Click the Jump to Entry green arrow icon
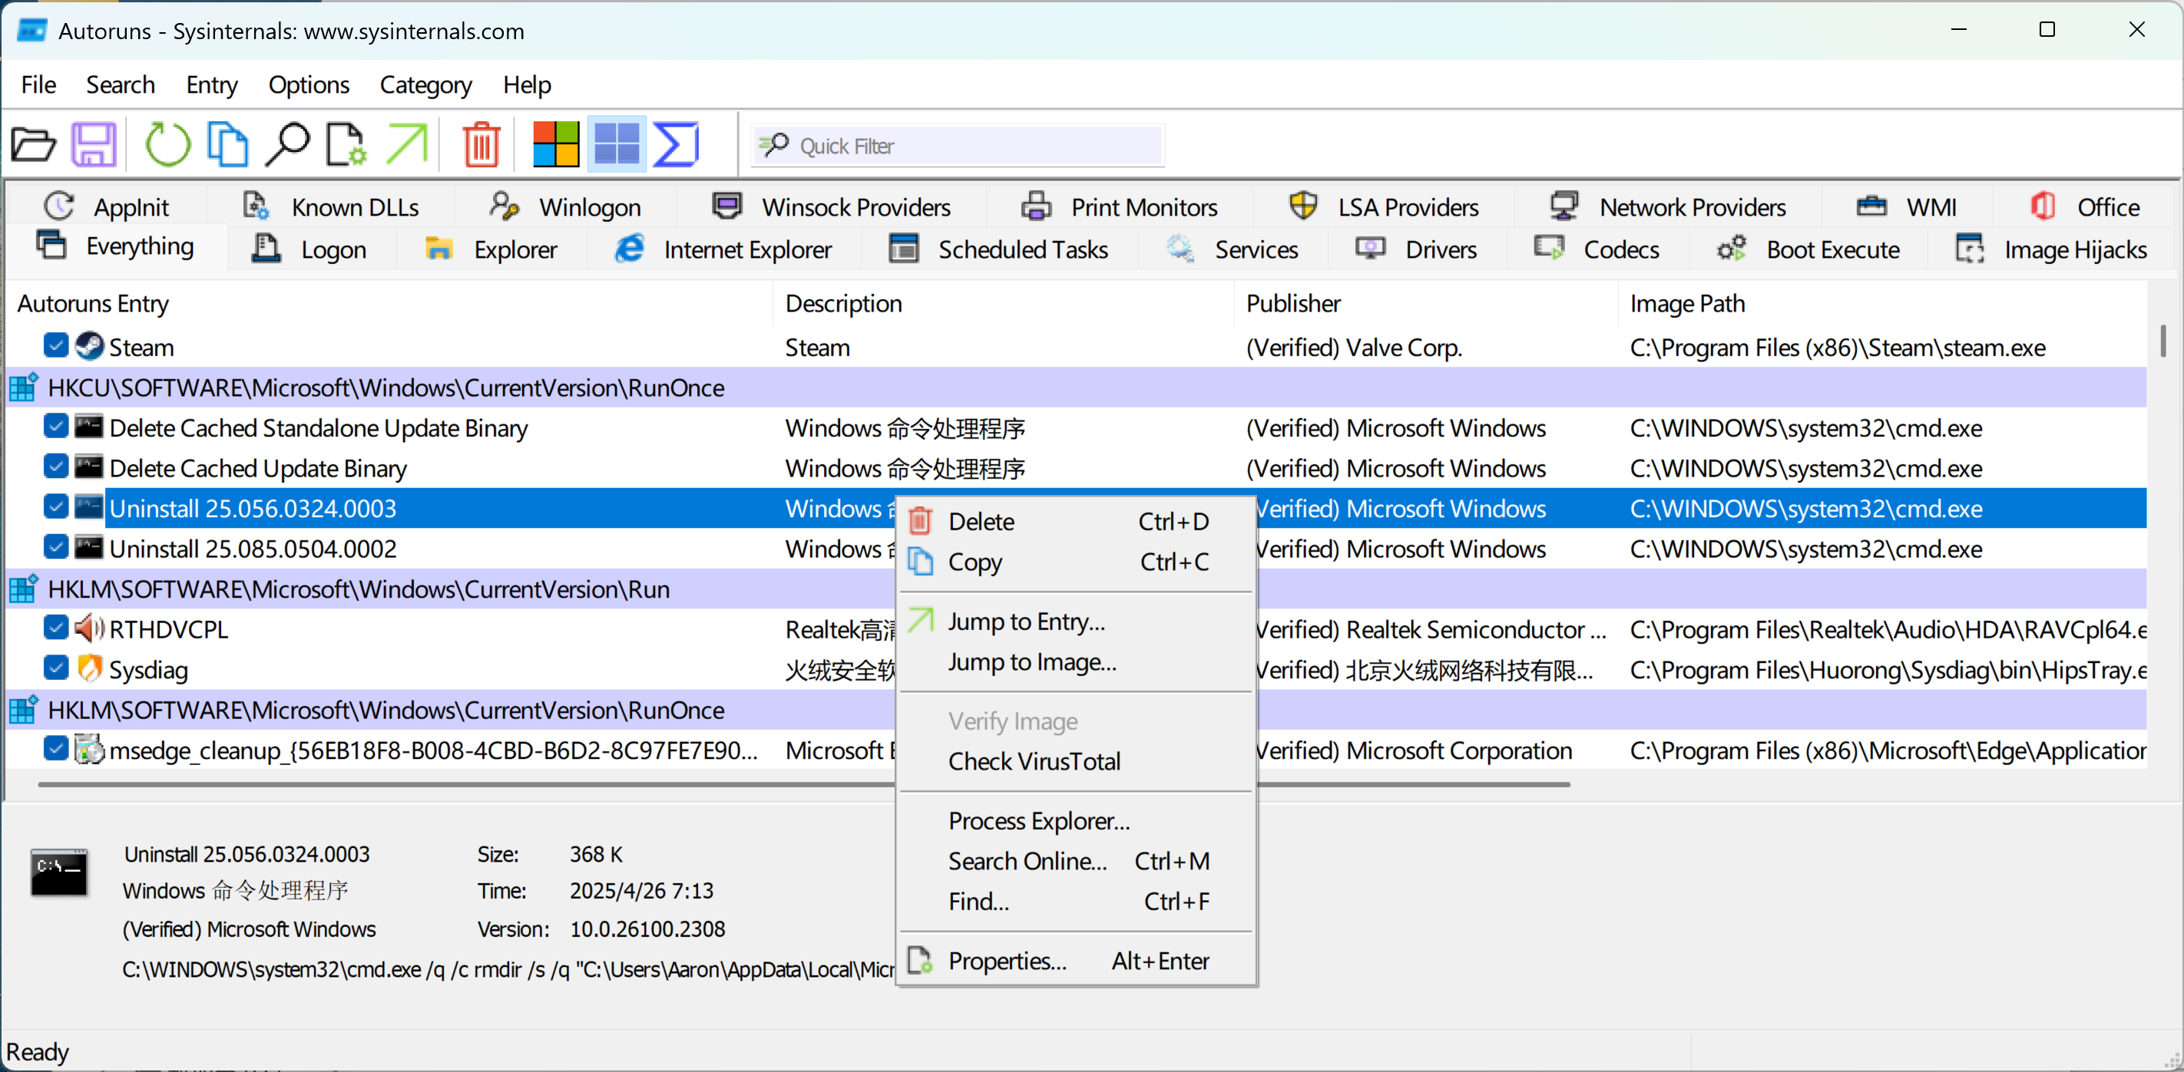Image resolution: width=2184 pixels, height=1072 pixels. pos(407,145)
